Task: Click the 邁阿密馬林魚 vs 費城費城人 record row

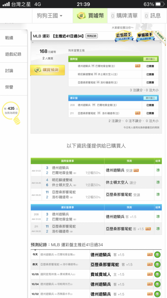Action: (96, 274)
